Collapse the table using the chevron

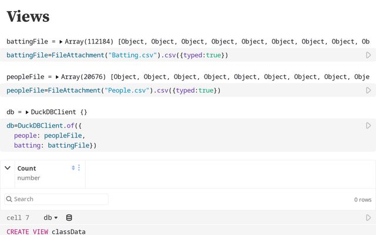tap(8, 168)
